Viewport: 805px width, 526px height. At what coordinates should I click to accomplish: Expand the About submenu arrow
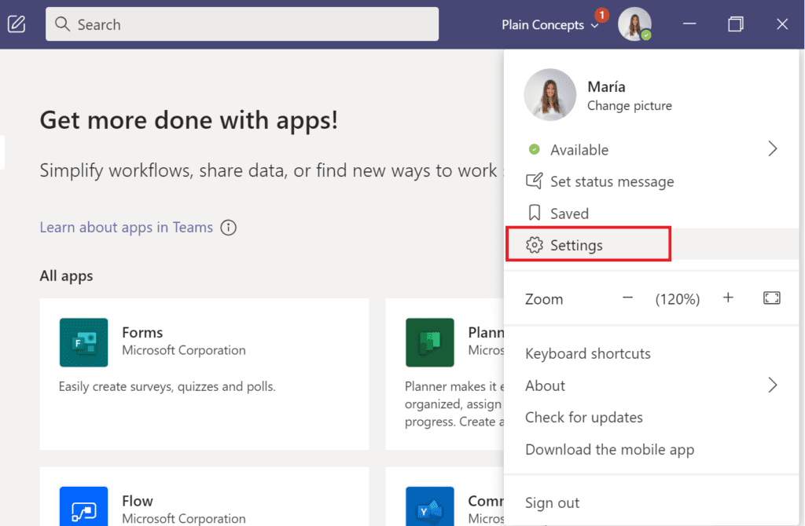(772, 385)
